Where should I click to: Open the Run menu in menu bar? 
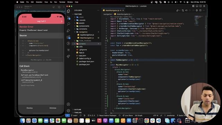point(55,2)
